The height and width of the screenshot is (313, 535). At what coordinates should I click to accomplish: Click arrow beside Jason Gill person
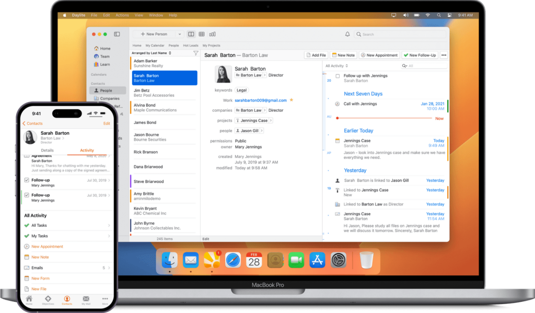click(x=262, y=131)
